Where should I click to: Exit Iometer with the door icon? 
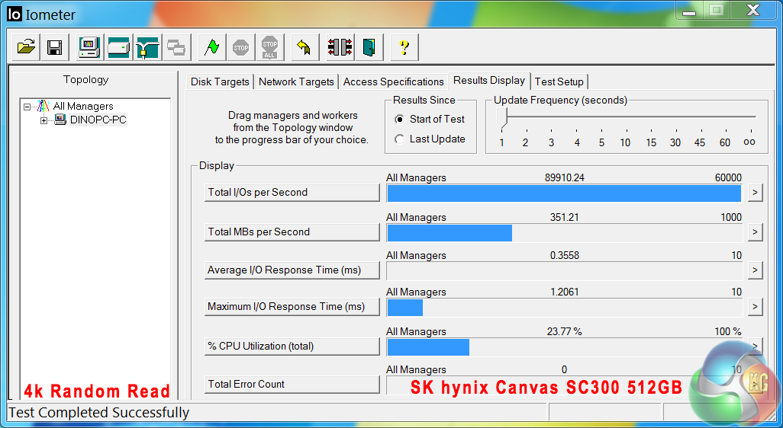369,47
